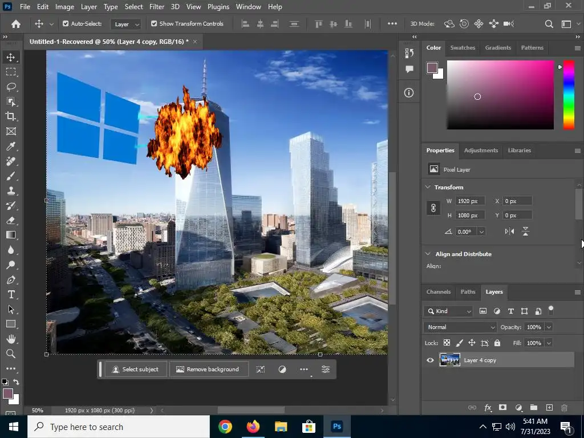This screenshot has height=438, width=584.
Task: Select the Clone Stamp tool
Action: tap(11, 190)
